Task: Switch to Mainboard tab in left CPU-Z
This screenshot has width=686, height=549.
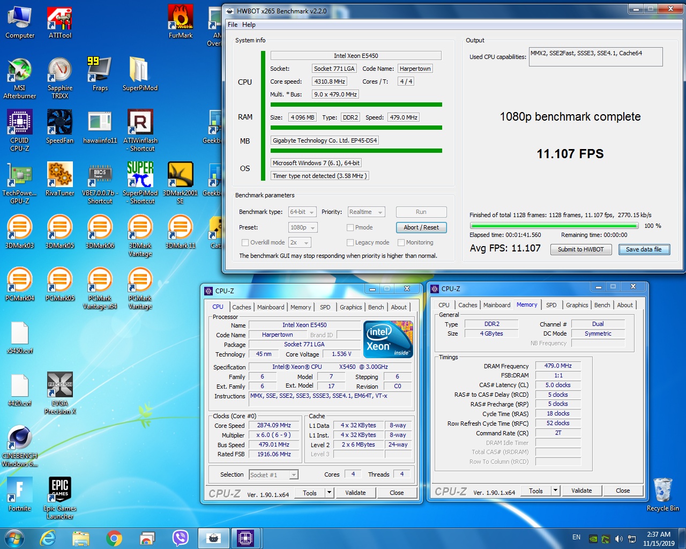Action: tap(271, 307)
